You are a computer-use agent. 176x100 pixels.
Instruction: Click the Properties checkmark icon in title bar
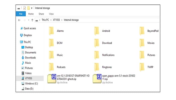click(x=24, y=8)
